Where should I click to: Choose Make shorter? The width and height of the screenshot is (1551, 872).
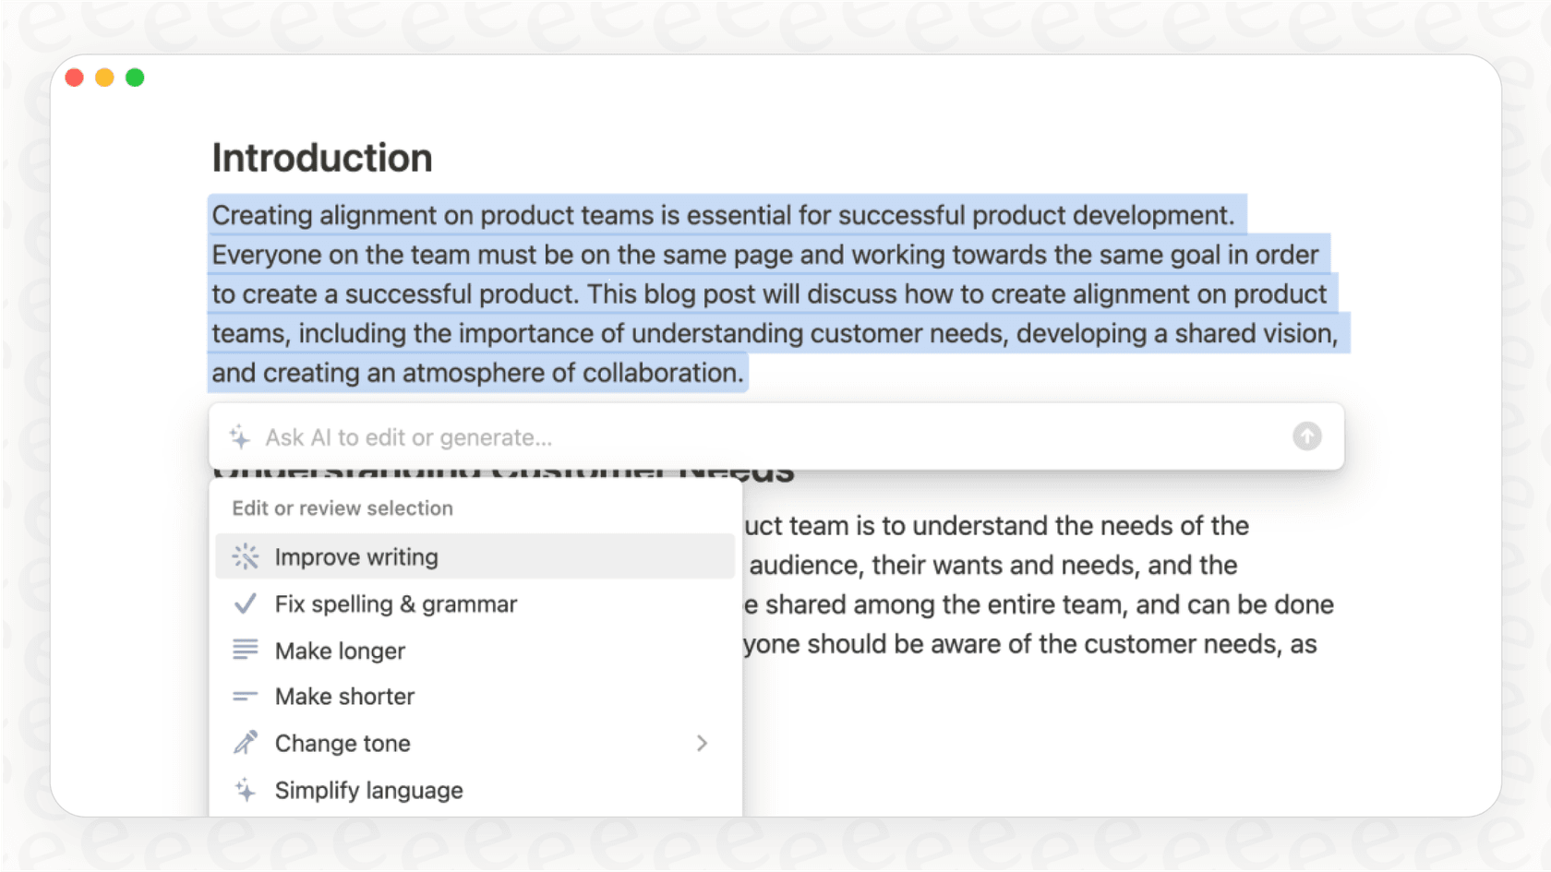click(x=344, y=696)
